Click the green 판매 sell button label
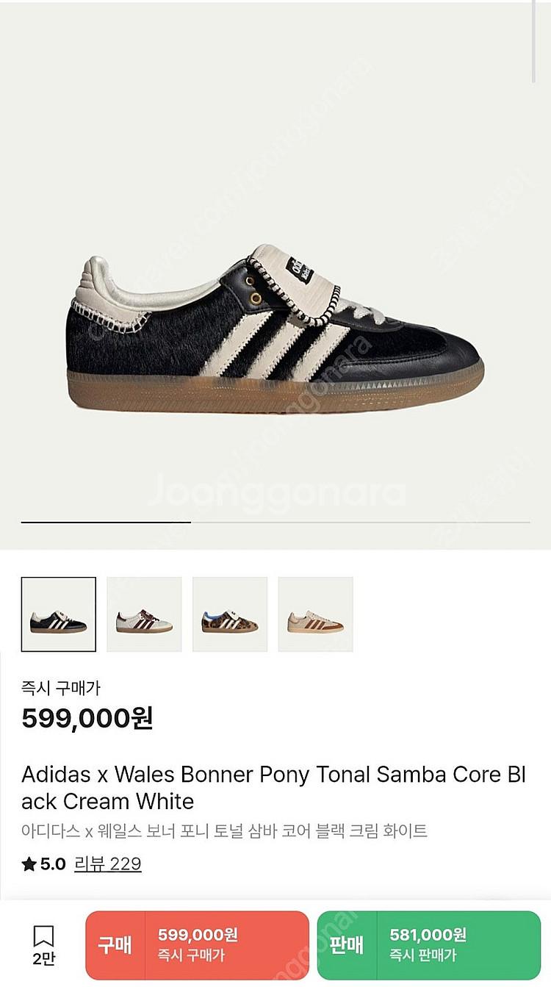 pos(347,945)
